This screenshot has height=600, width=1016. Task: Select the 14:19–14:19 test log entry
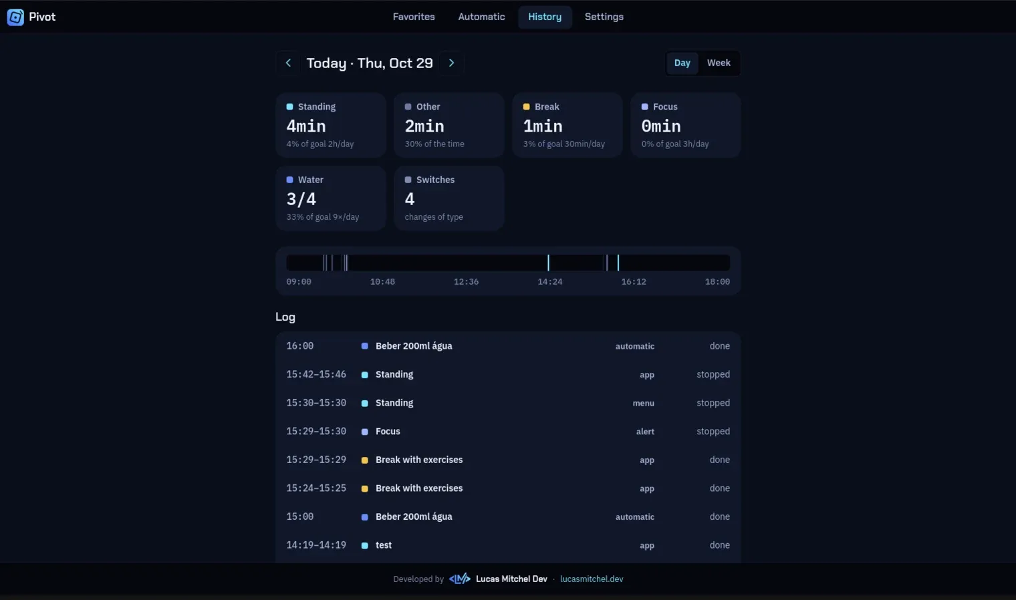pos(508,545)
